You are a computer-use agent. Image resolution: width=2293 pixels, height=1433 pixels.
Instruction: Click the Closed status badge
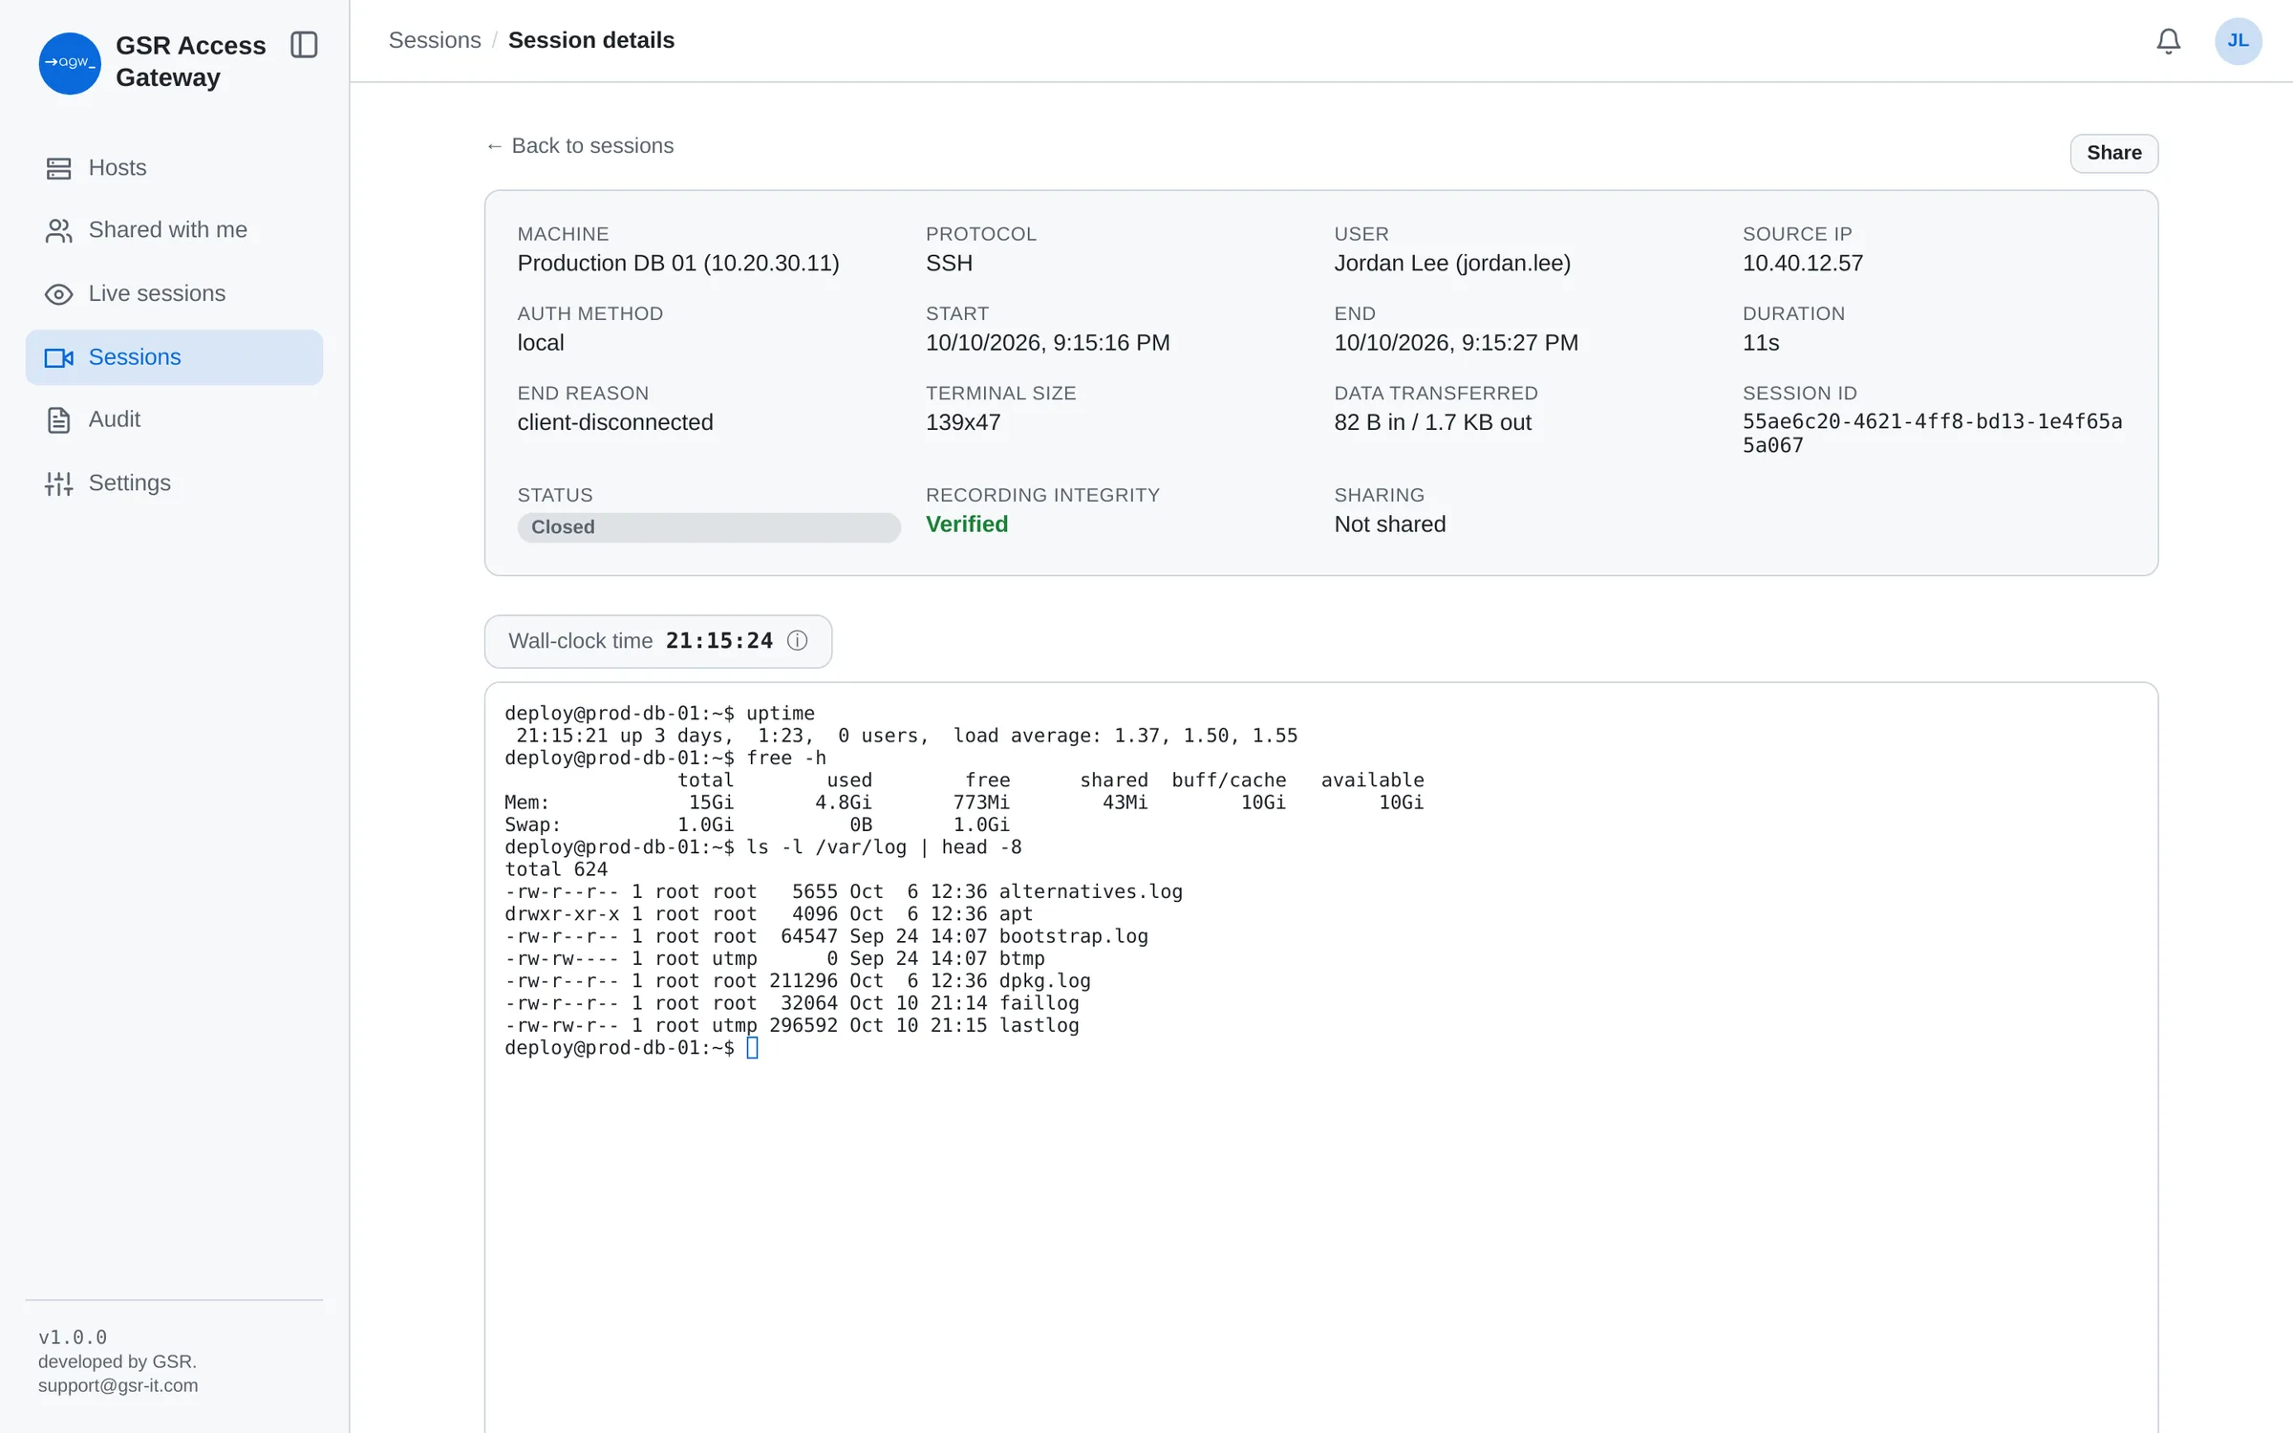(708, 527)
